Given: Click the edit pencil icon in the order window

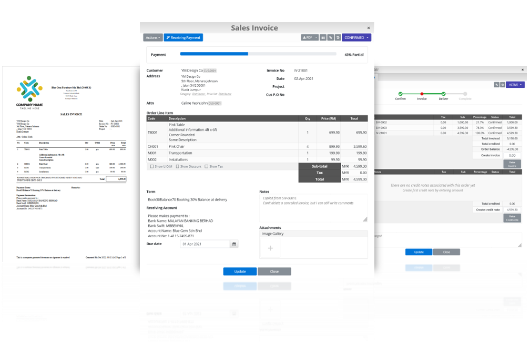Looking at the screenshot, I should click(496, 85).
